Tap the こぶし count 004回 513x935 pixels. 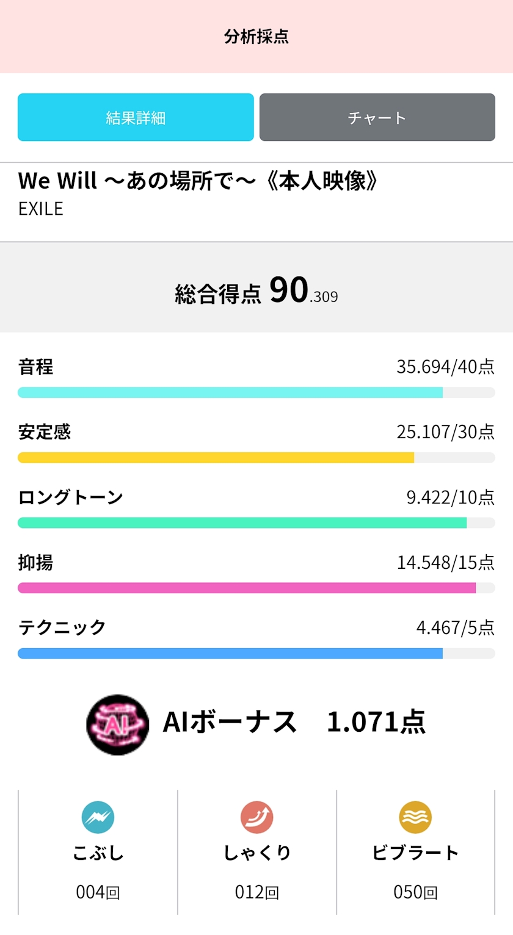click(x=98, y=892)
